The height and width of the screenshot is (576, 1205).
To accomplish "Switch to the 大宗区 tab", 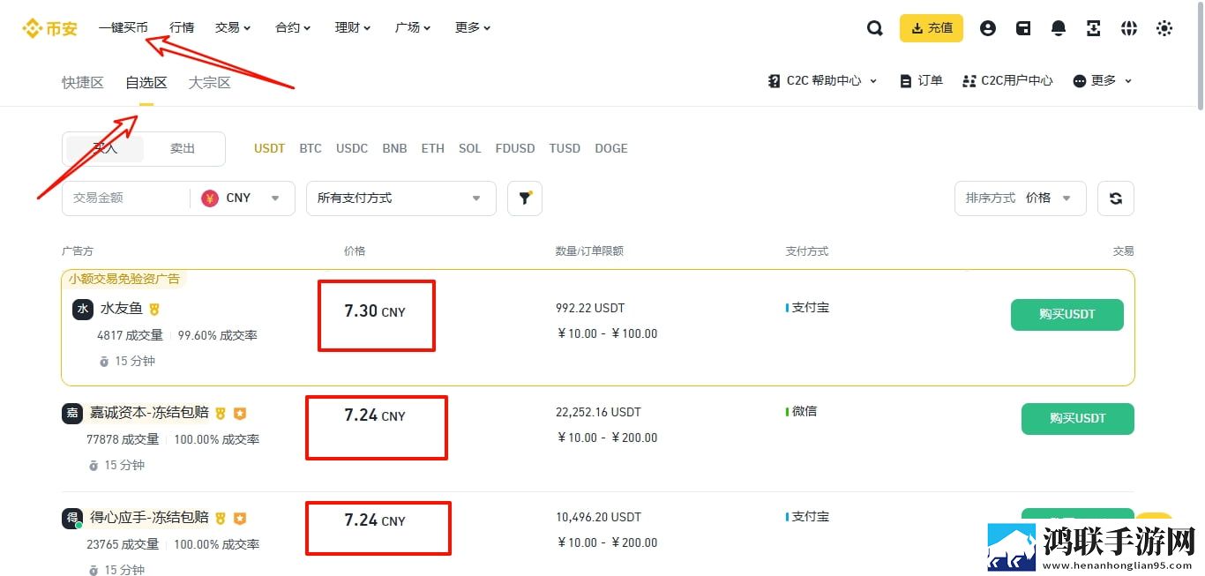I will point(210,83).
